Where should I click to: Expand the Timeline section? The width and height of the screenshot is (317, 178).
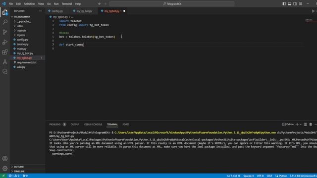28,172
